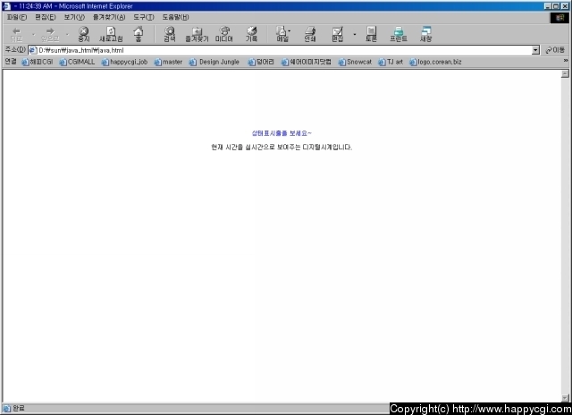Open the 해피CGI links bar shortcut

coord(38,62)
